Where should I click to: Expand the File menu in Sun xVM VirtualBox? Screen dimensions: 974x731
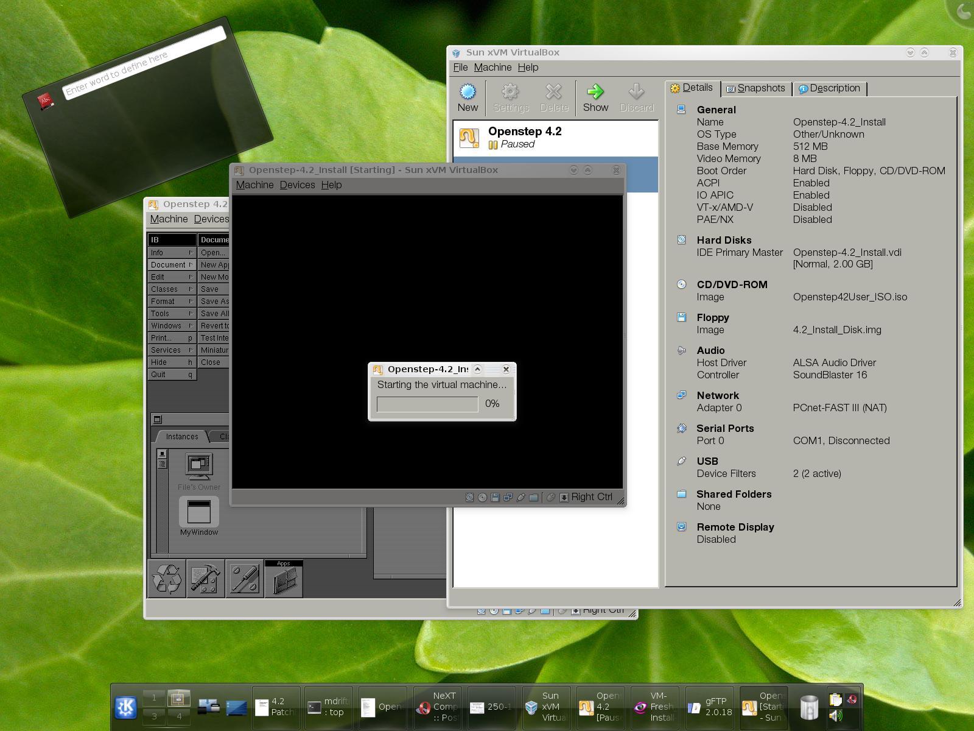pyautogui.click(x=460, y=67)
